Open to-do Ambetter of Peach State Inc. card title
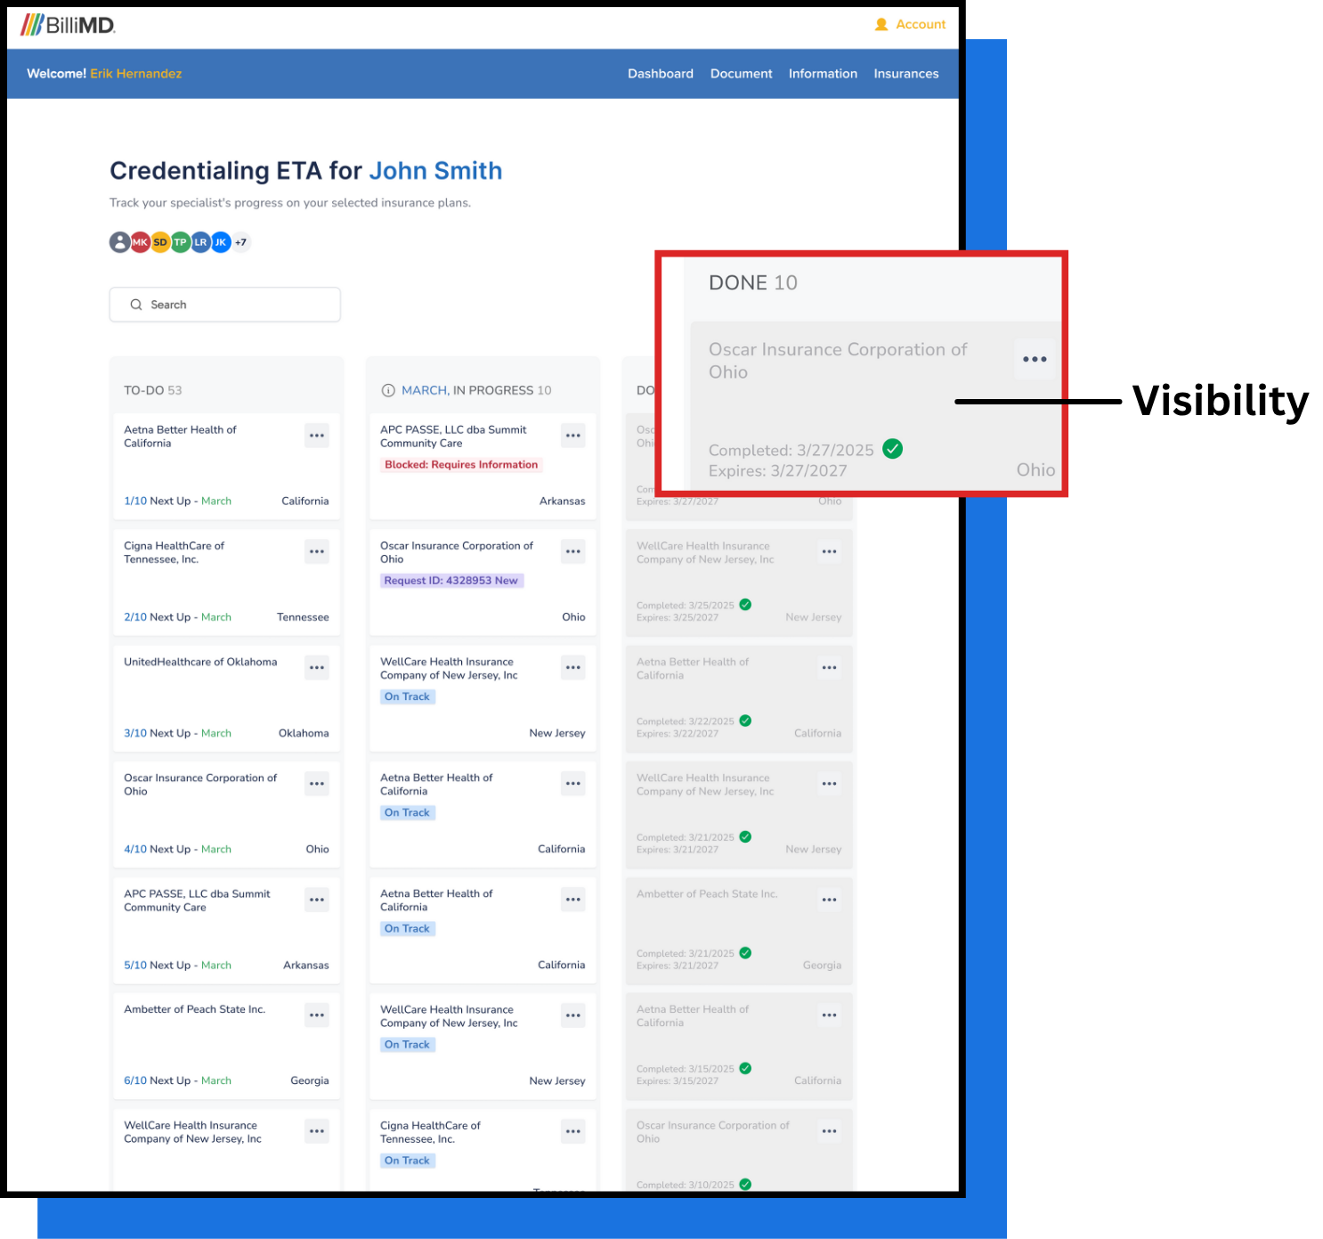 pyautogui.click(x=195, y=1009)
